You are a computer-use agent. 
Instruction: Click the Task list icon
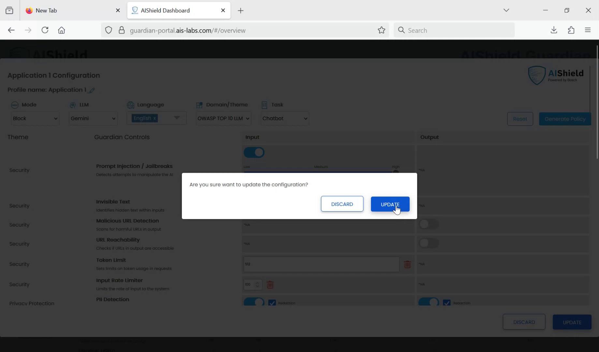pyautogui.click(x=264, y=105)
